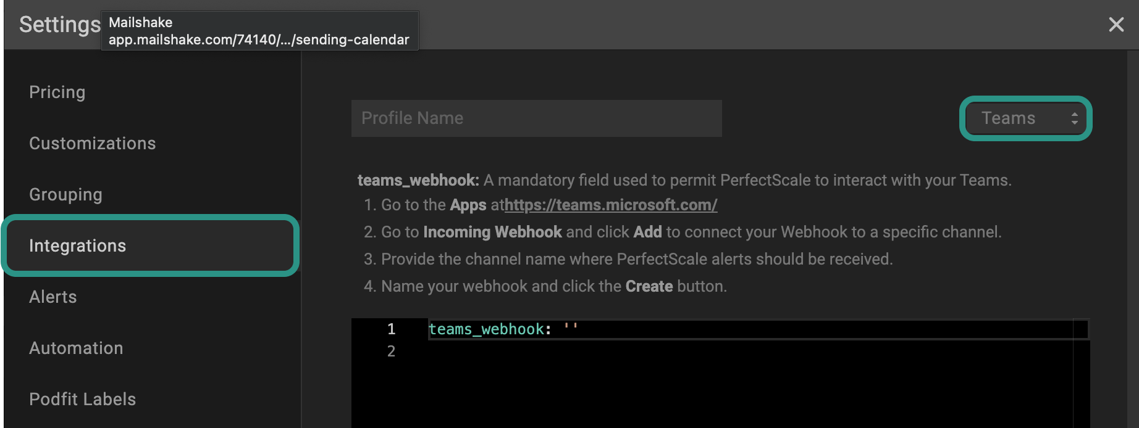Navigate to the Automation section
1139x428 pixels.
(x=77, y=348)
